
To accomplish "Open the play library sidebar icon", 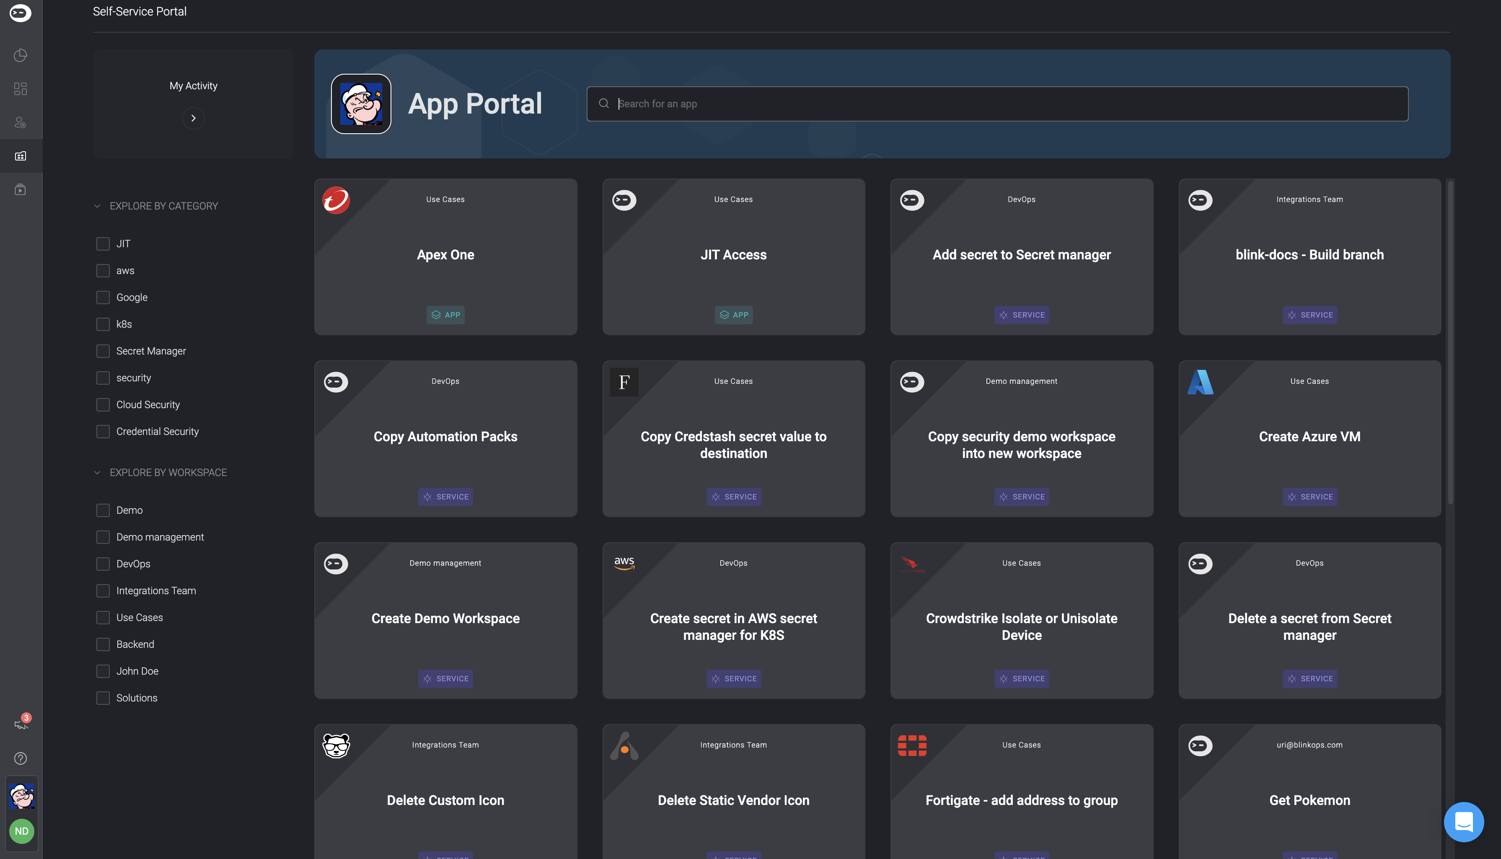I will [x=21, y=189].
